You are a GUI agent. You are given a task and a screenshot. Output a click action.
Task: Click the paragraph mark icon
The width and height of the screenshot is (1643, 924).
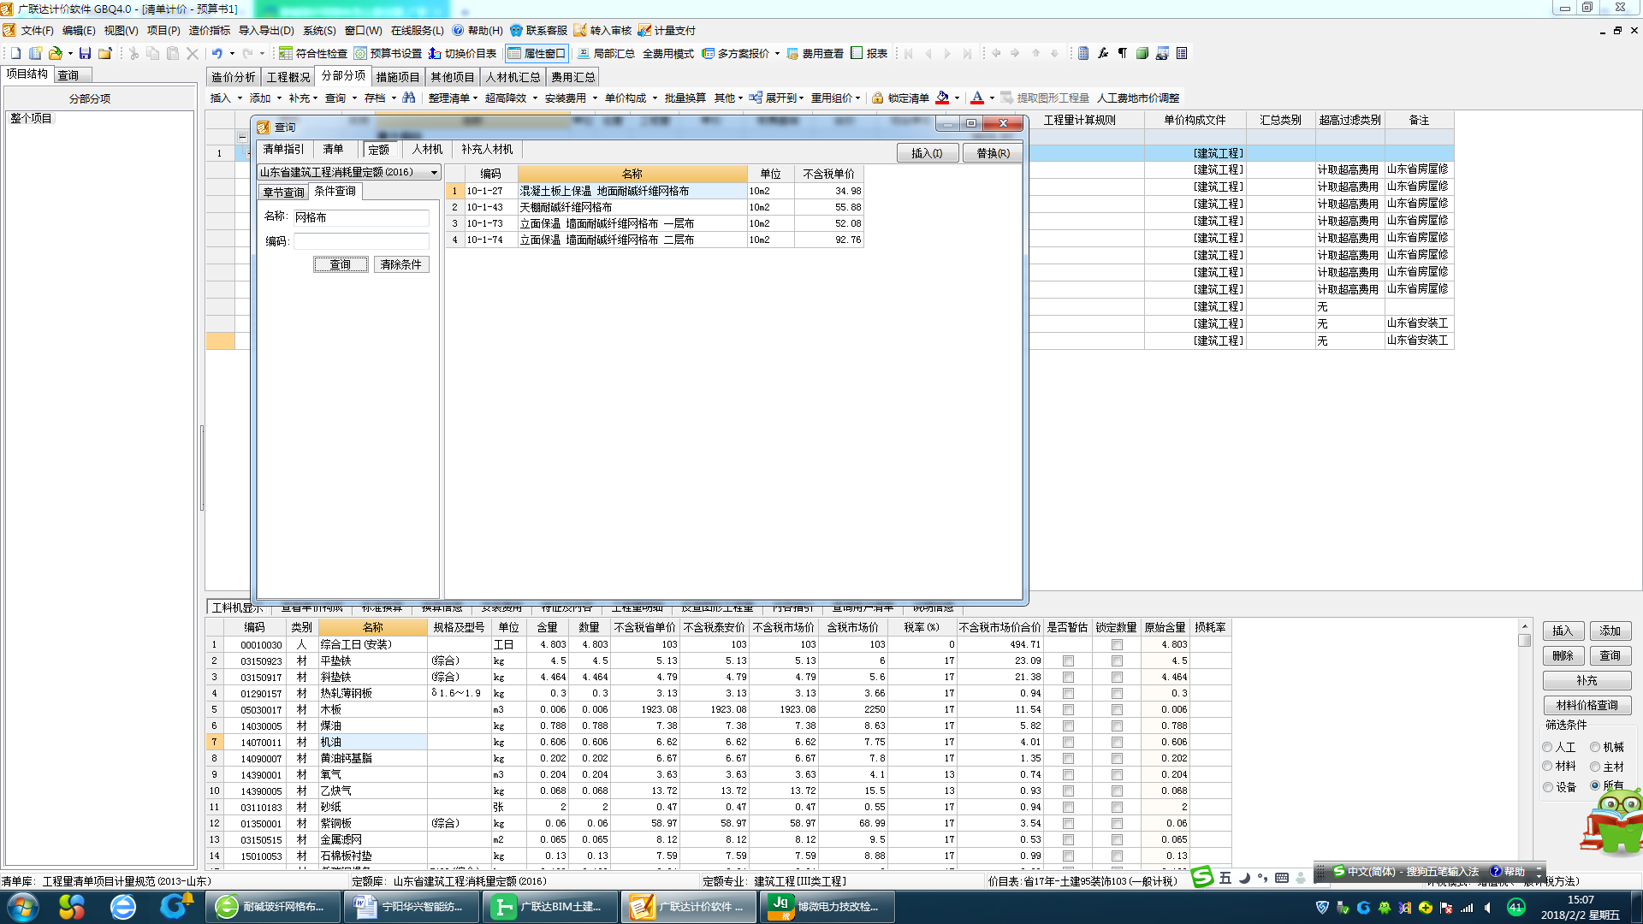click(1123, 53)
